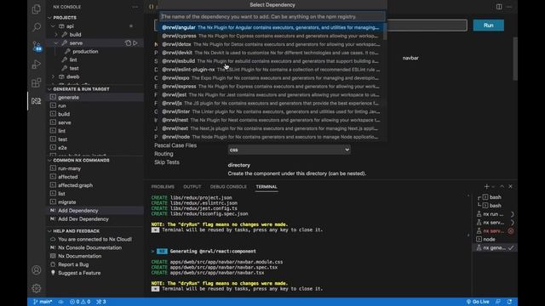545x306 pixels.
Task: Switch to the TERMINAL tab
Action: [267, 187]
